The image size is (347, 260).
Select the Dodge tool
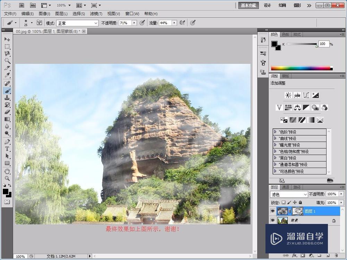click(x=7, y=133)
